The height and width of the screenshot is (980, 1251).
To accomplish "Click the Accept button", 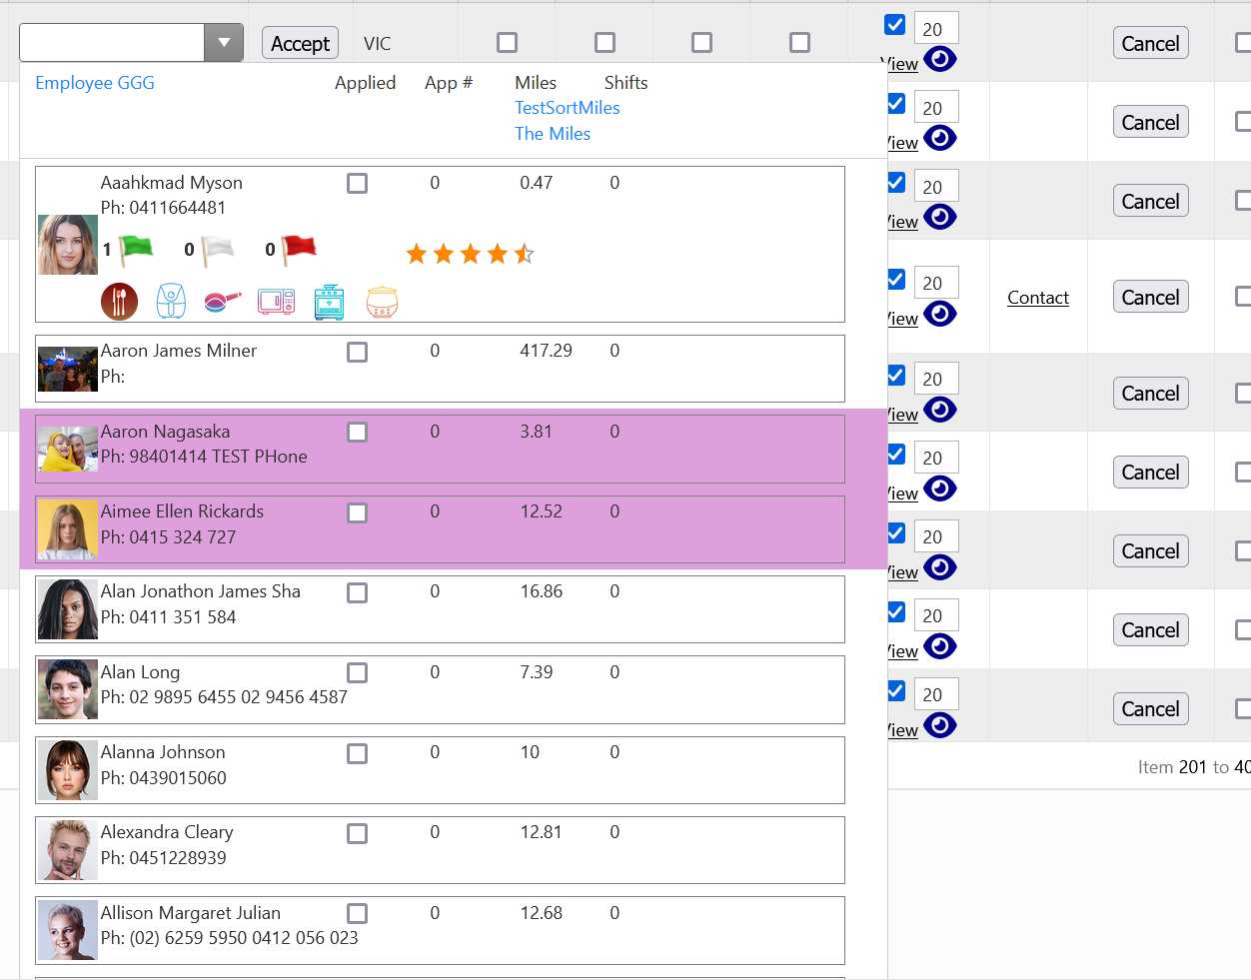I will click(x=300, y=43).
